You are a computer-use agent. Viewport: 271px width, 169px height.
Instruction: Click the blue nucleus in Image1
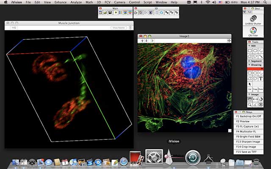tap(191, 67)
